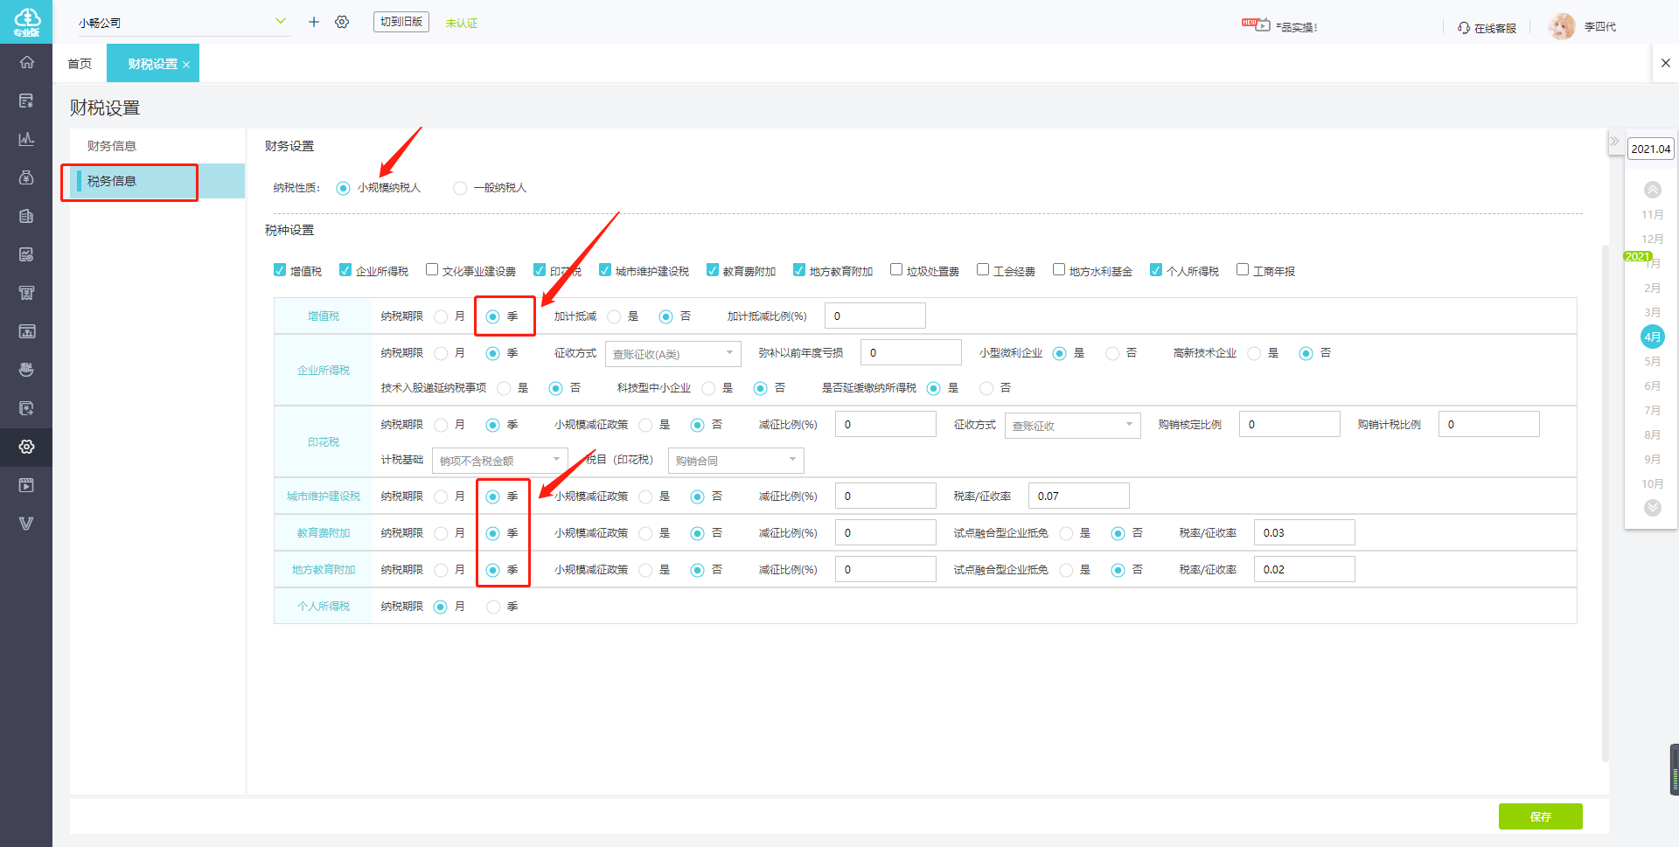
Task: Open the presentation board sidebar icon
Action: pyautogui.click(x=26, y=331)
